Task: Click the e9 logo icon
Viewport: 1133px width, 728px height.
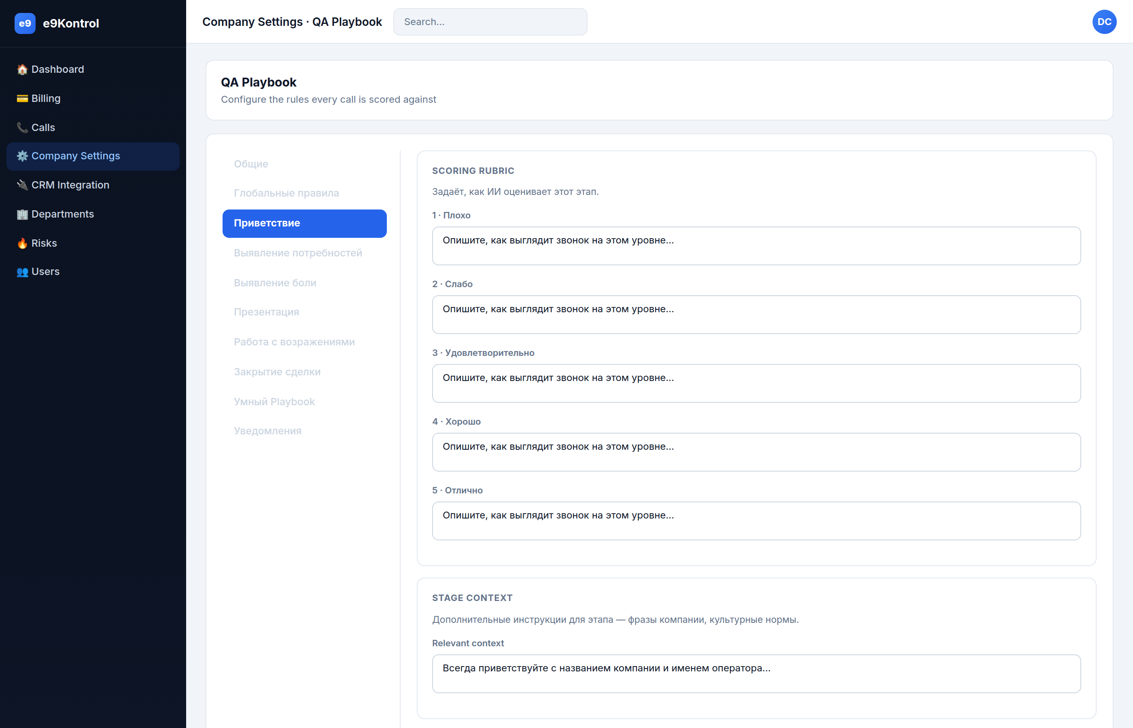Action: click(25, 23)
